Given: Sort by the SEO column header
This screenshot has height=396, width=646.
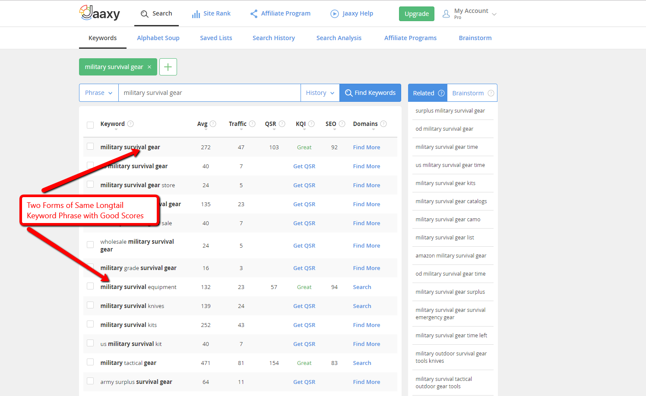Looking at the screenshot, I should pyautogui.click(x=331, y=124).
